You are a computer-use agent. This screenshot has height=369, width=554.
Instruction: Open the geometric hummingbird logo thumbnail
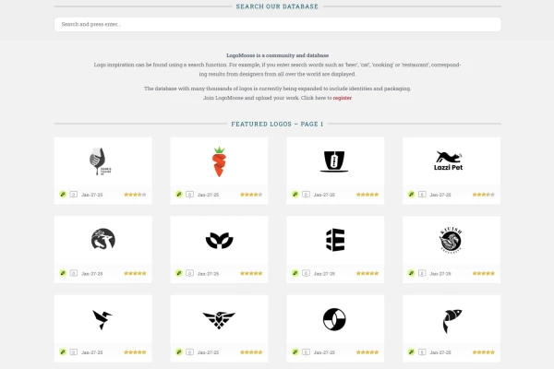point(102,319)
